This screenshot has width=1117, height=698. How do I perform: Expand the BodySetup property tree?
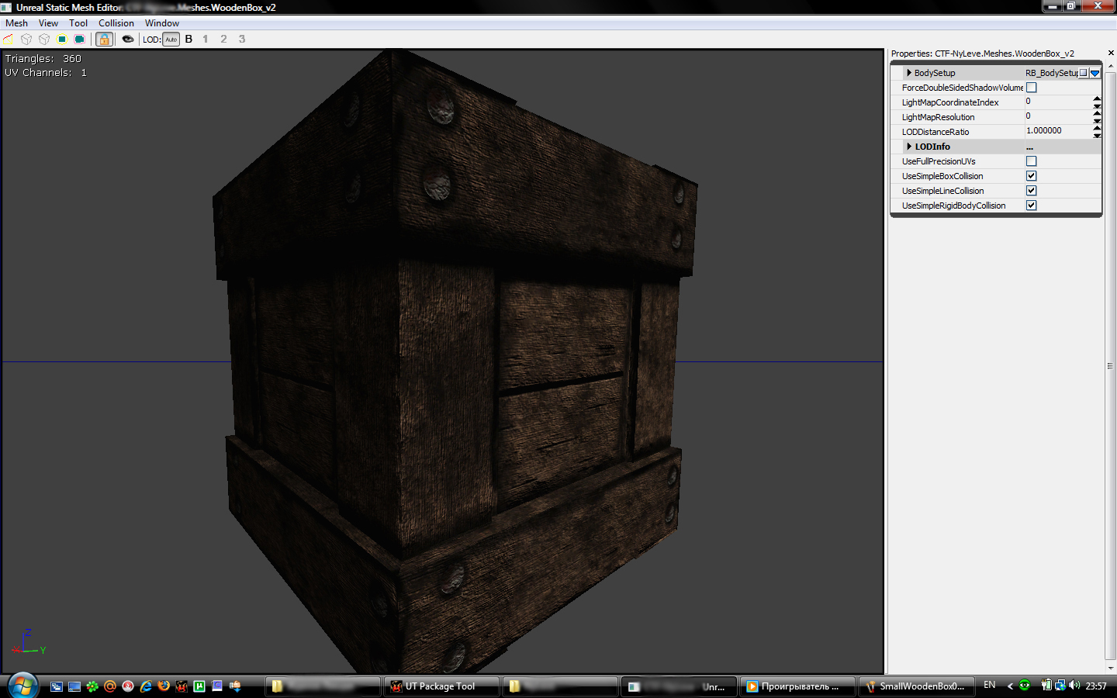coord(908,73)
